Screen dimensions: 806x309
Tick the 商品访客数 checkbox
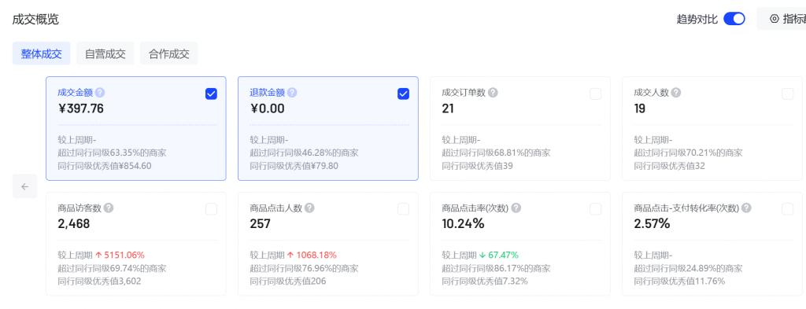click(211, 209)
